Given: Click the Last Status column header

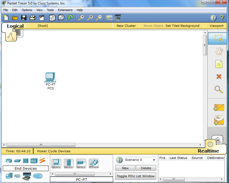Looking at the screenshot, I should click(178, 158).
